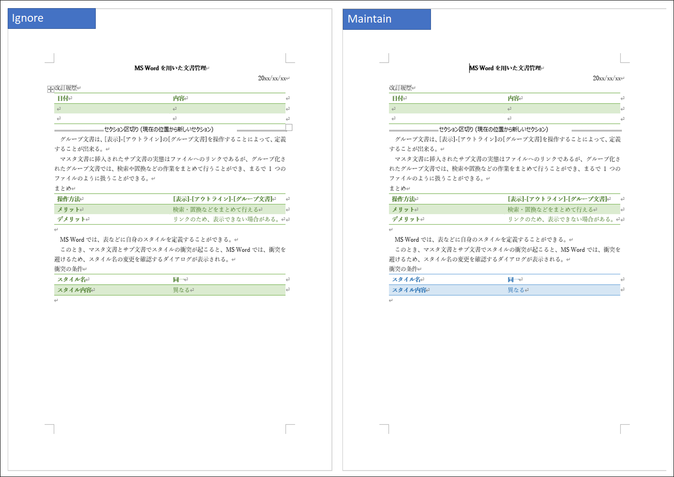The height and width of the screenshot is (477, 674).
Task: Click the title 'MS-Word を用いた文書管理' in the Ignore page
Action: [x=170, y=68]
